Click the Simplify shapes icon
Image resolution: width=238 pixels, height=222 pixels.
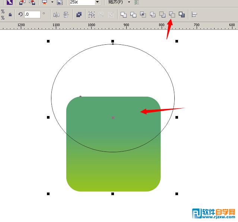click(153, 15)
